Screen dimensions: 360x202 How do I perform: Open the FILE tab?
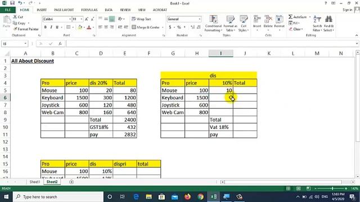click(8, 10)
